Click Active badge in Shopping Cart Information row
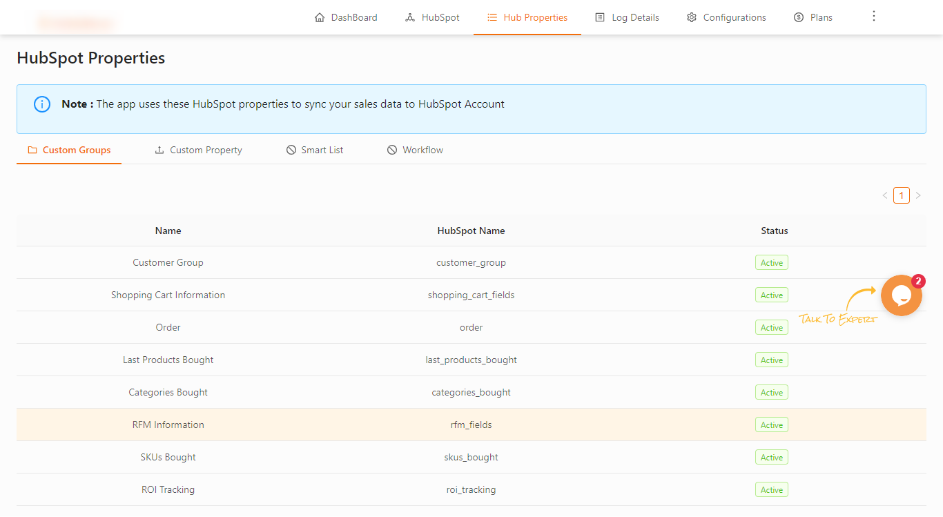This screenshot has height=517, width=943. [x=772, y=295]
